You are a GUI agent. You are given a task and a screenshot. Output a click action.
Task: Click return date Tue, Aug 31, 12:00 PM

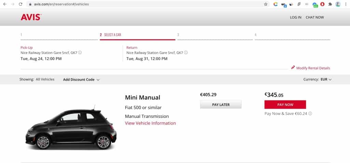(x=147, y=59)
